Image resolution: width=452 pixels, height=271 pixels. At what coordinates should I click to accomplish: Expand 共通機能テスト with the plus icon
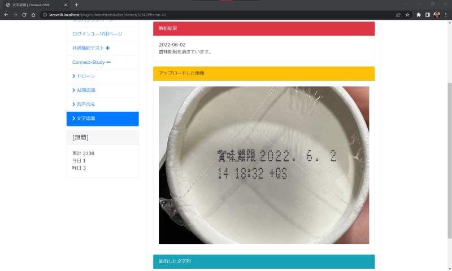point(107,48)
